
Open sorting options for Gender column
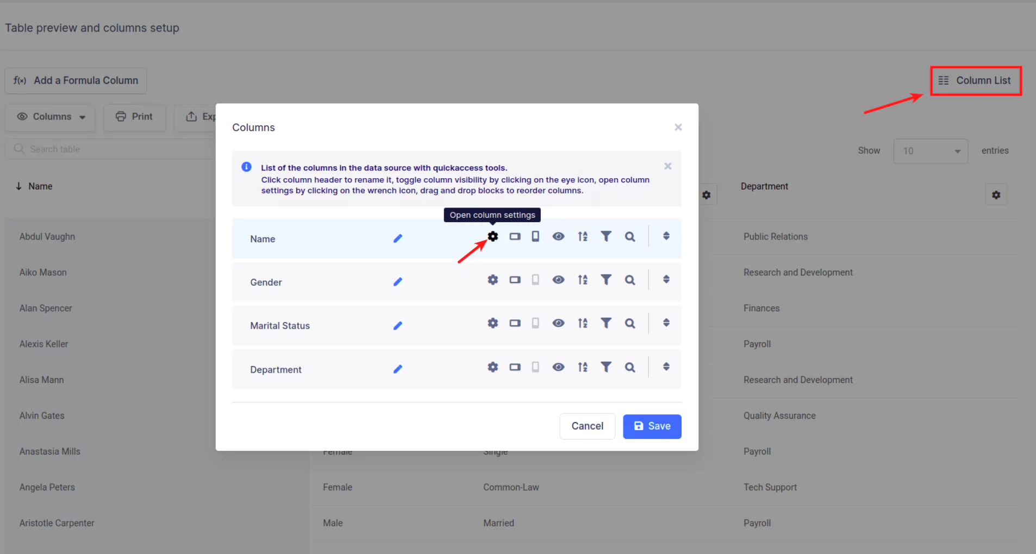[x=583, y=280]
